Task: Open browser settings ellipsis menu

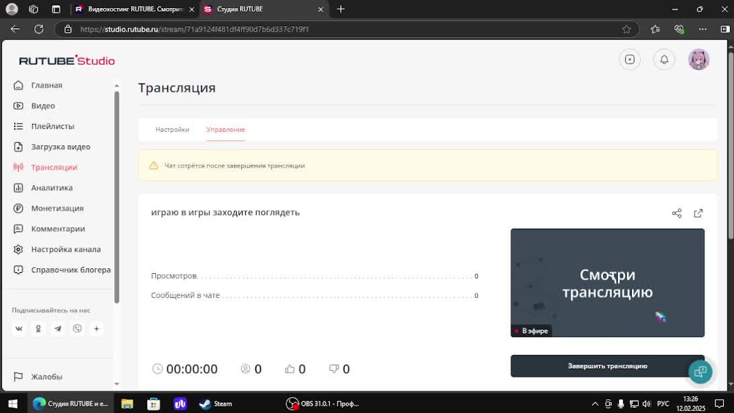Action: [x=702, y=29]
